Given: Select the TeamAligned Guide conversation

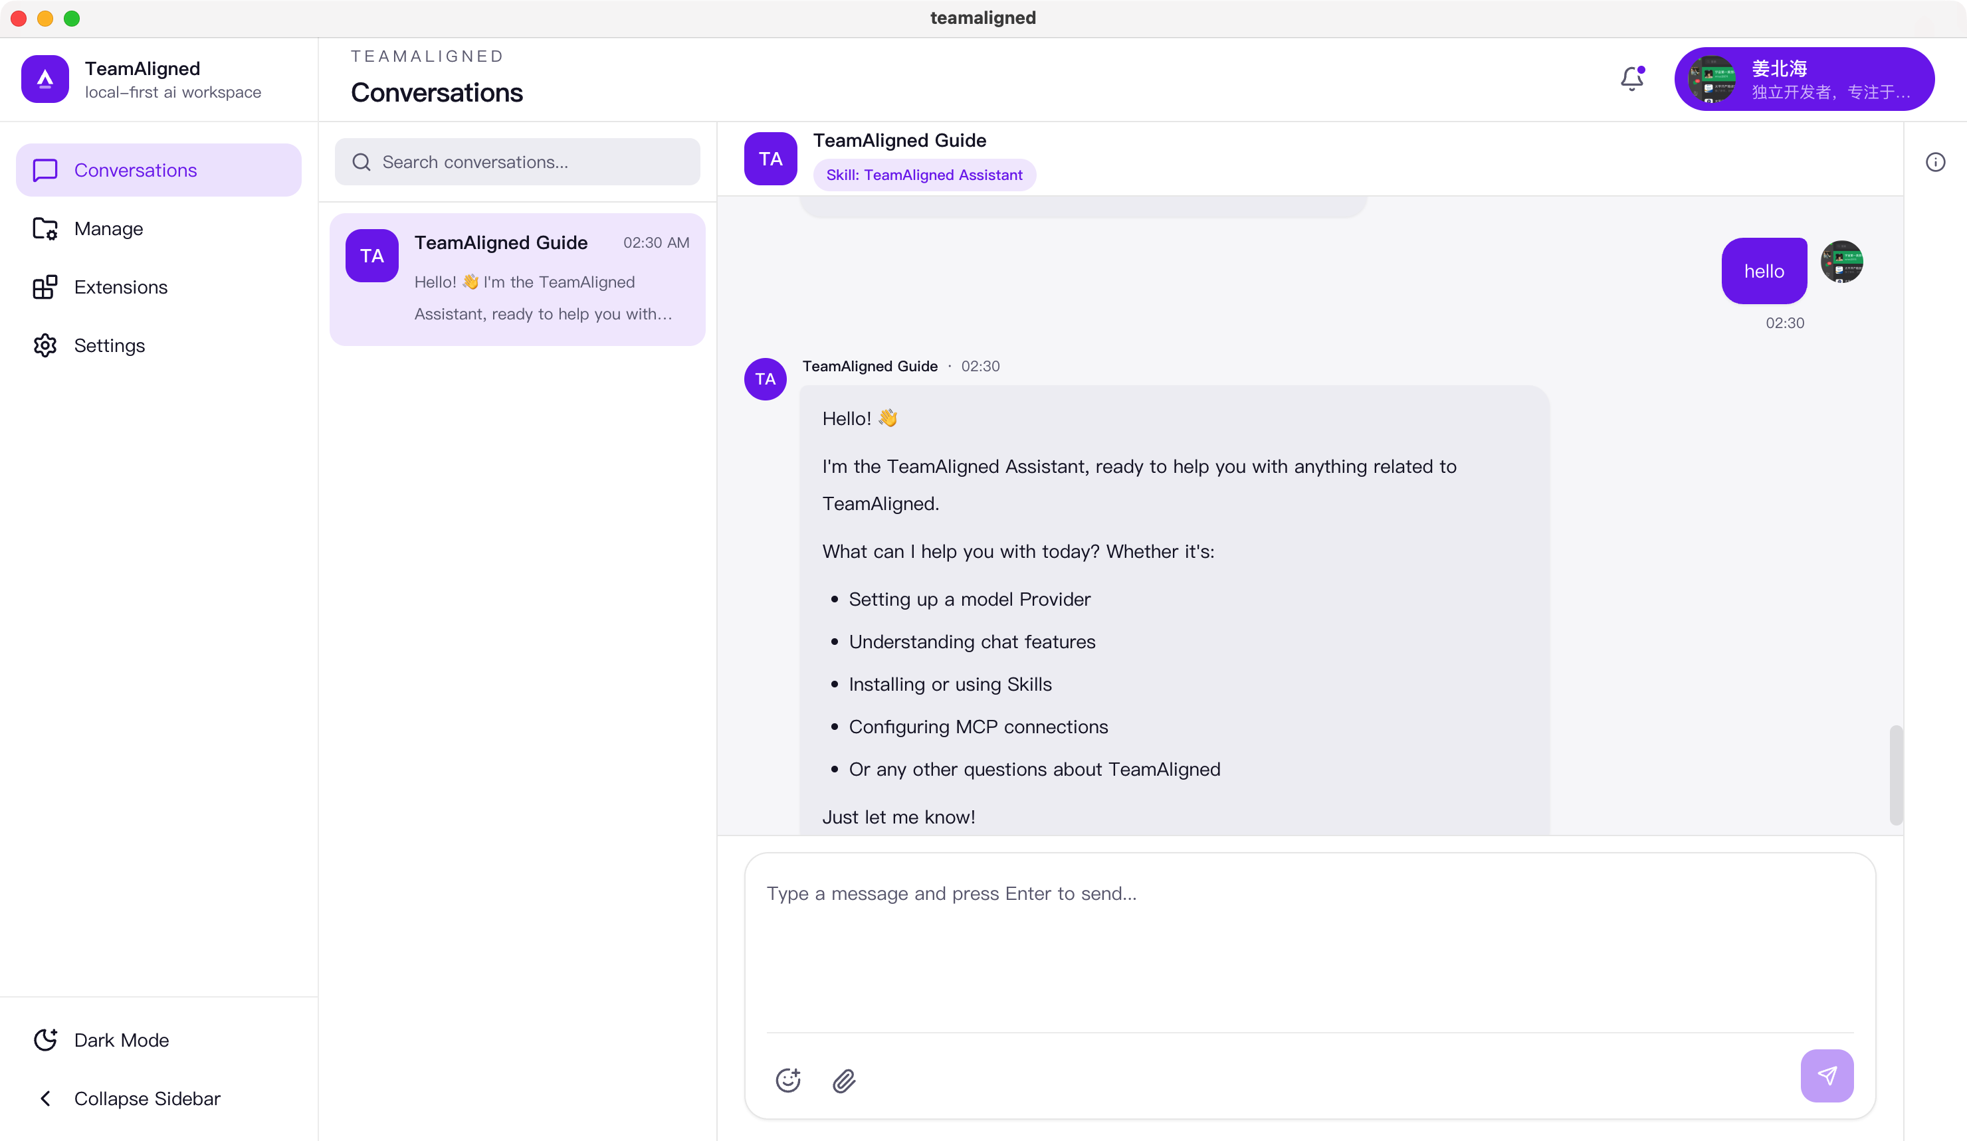Looking at the screenshot, I should pyautogui.click(x=518, y=279).
